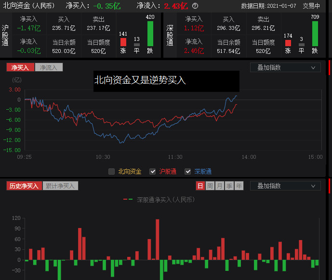332x280 pixels.
Task: Click the gray 平 bar in 沪股通 panel
Action: click(x=137, y=45)
